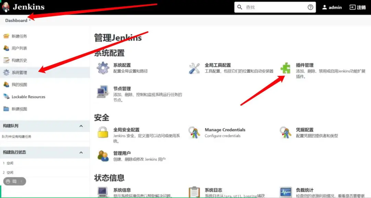Open the 全局安全配置 link
Viewport: 371px width, 198px height.
[126, 130]
